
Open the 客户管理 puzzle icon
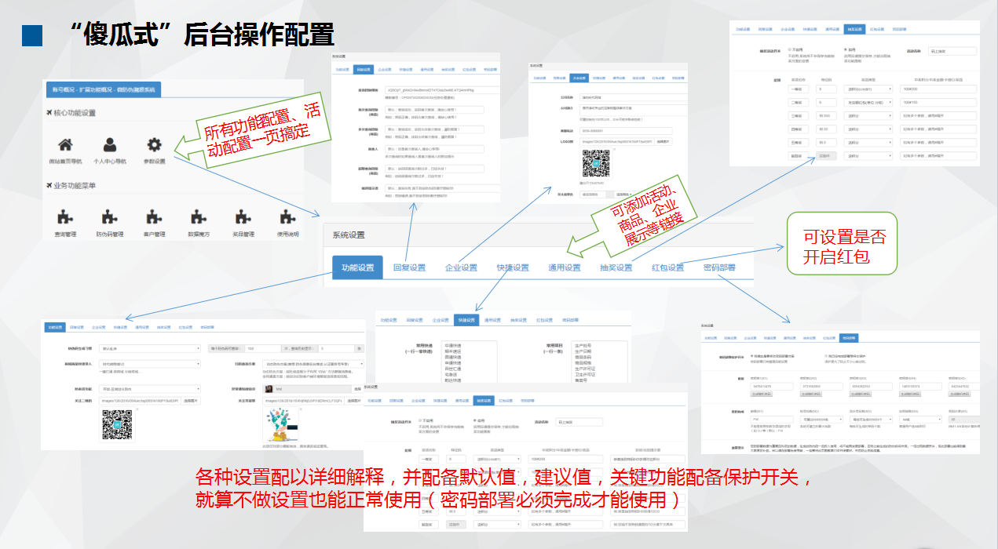pyautogui.click(x=154, y=217)
